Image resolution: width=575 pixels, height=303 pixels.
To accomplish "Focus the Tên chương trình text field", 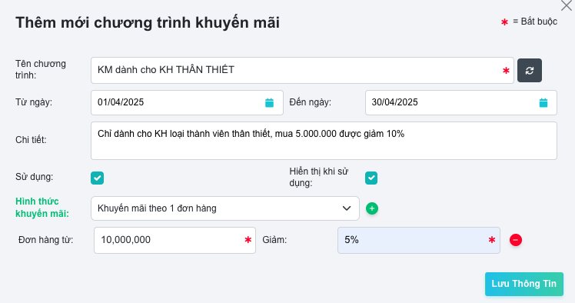I will (302, 71).
